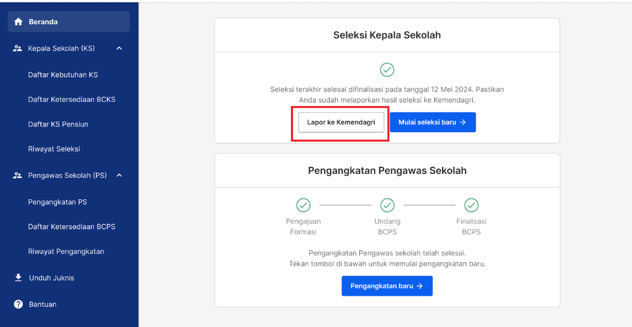Open Riwayat Seleksi page
Screen dimensions: 632x327
point(54,149)
